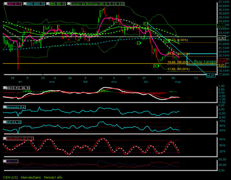Click the 16,37 trendline target label

(211, 75)
